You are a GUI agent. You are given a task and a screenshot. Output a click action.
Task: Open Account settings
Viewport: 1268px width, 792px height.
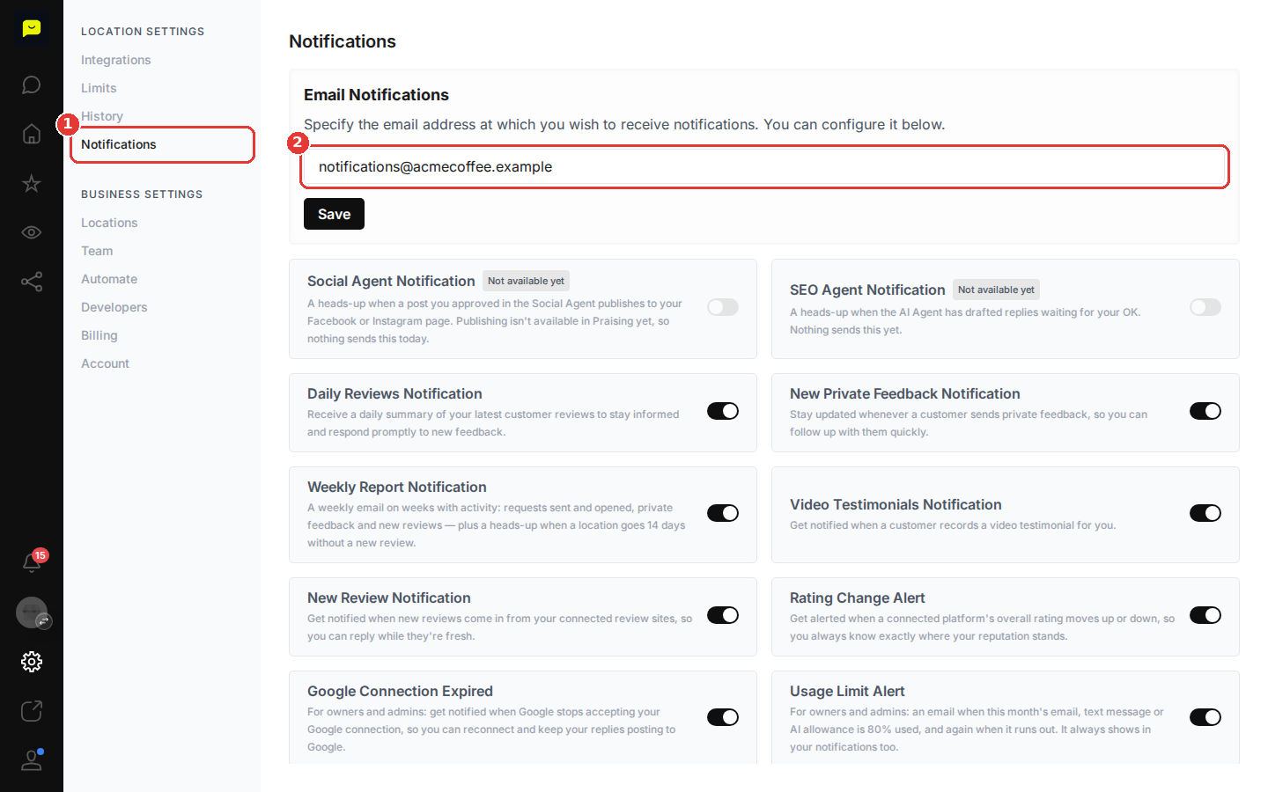[x=105, y=363]
